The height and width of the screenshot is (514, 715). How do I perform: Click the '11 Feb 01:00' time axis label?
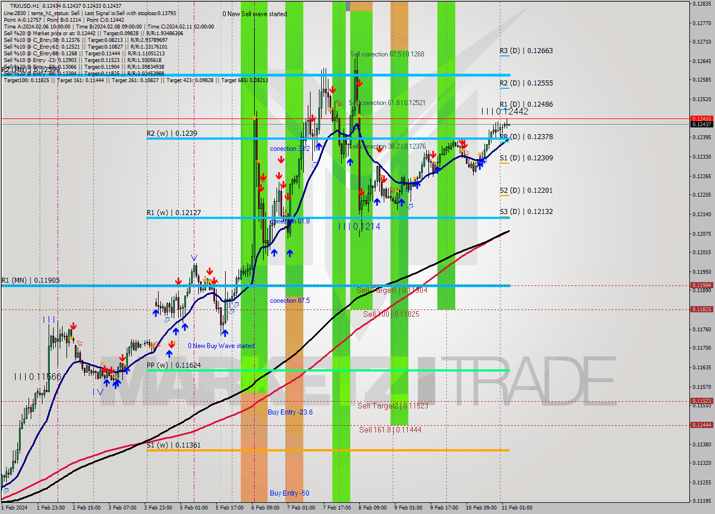click(517, 508)
